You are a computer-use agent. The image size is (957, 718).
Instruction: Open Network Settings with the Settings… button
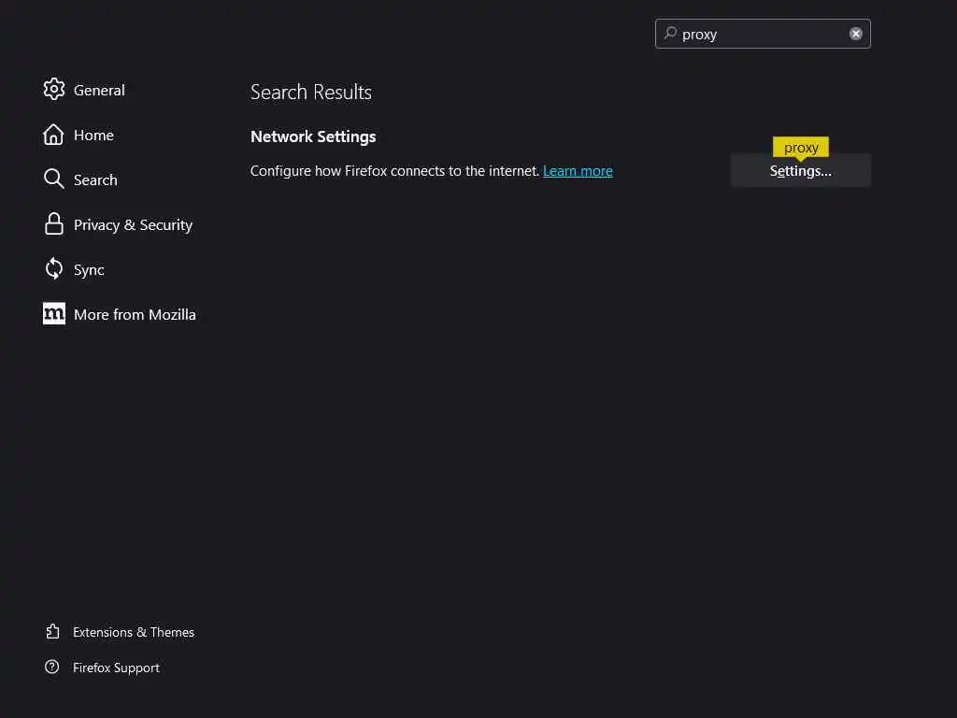[x=800, y=171]
